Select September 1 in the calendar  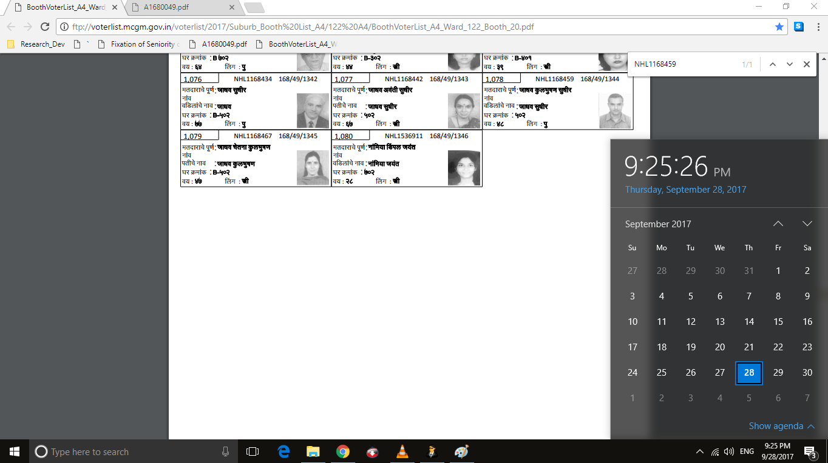[x=778, y=271]
